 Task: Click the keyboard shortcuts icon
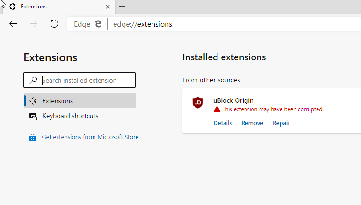point(33,116)
